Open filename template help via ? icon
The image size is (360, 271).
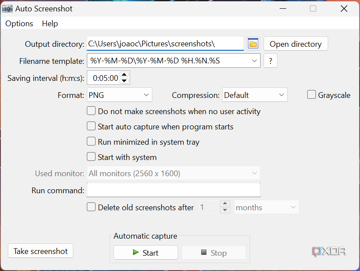(x=270, y=61)
